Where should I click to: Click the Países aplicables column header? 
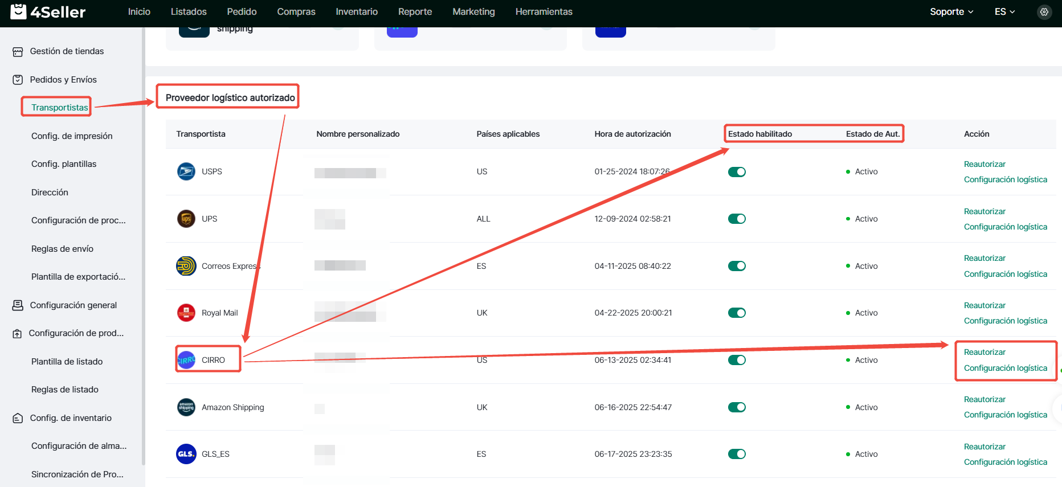(508, 134)
